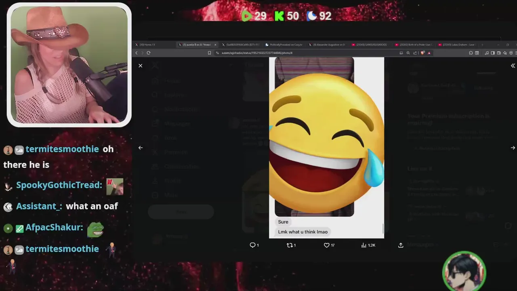Open Brave Shields icon
Viewport: 517px width, 291px height.
point(422,53)
